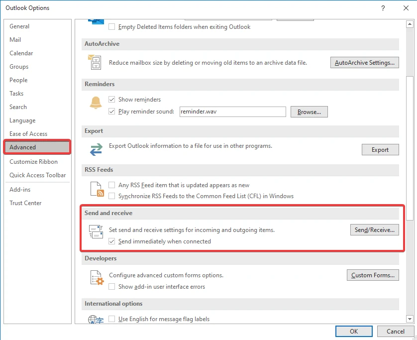Screen dimensions: 417x340
Task: Select the Search category
Action: coord(37,107)
